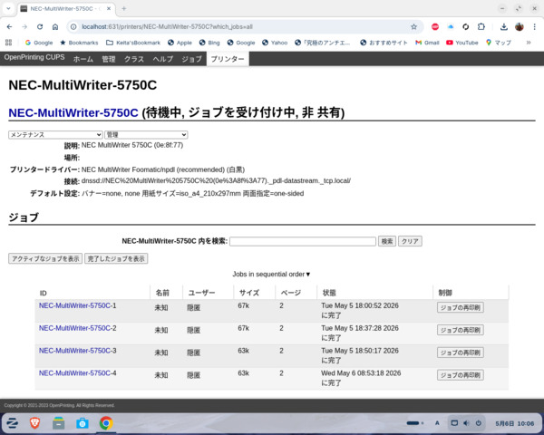Show more bookmarks overflow chevron
This screenshot has width=544, height=435.
click(x=528, y=43)
